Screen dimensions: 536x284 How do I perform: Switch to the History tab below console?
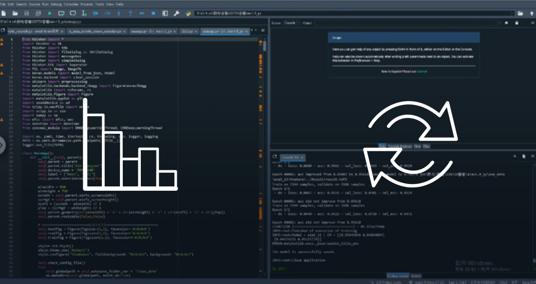click(417, 276)
